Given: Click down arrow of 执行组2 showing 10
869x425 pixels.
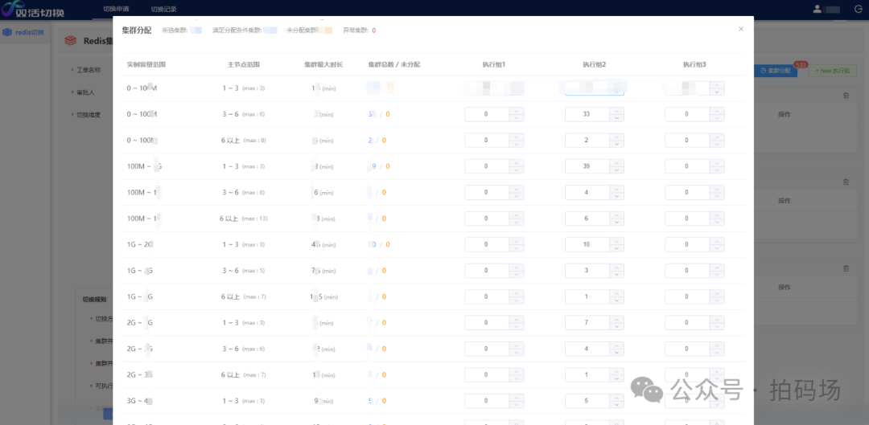Looking at the screenshot, I should pyautogui.click(x=617, y=248).
